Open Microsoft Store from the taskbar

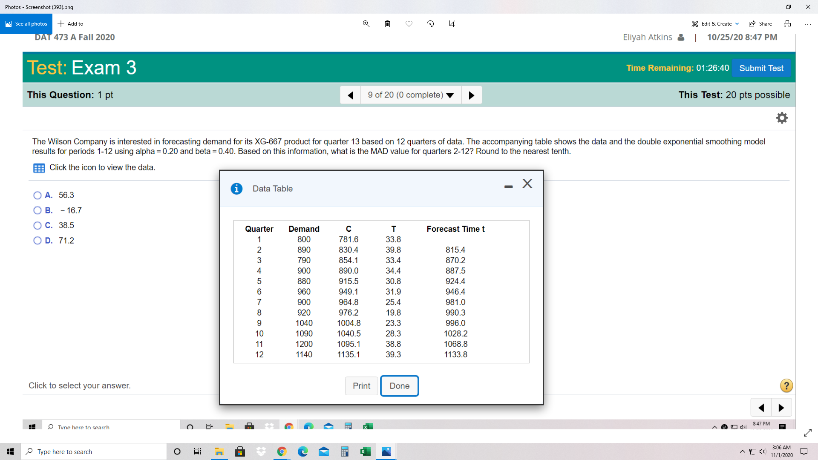coord(240,451)
